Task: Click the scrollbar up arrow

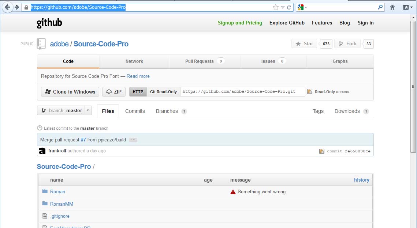Action: pos(413,18)
